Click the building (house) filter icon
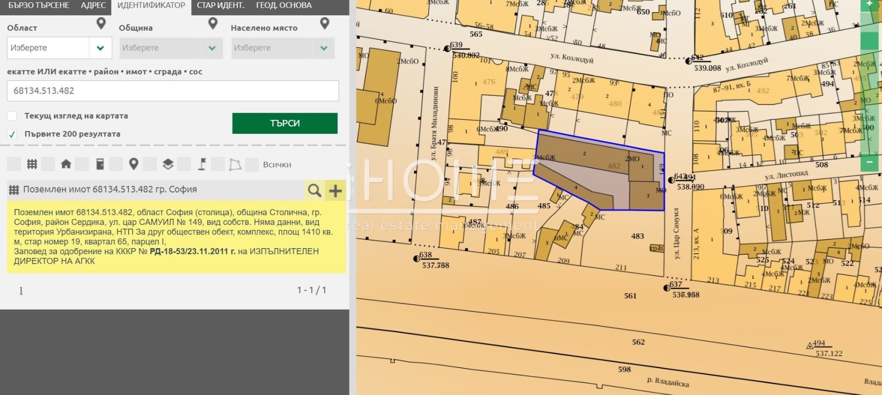This screenshot has width=882, height=395. (66, 164)
